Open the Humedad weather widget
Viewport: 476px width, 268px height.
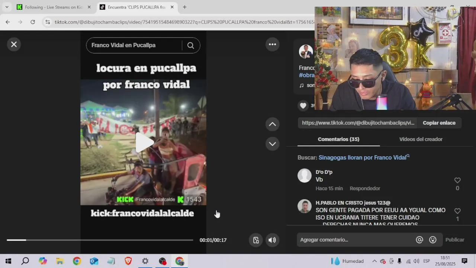coord(347,261)
